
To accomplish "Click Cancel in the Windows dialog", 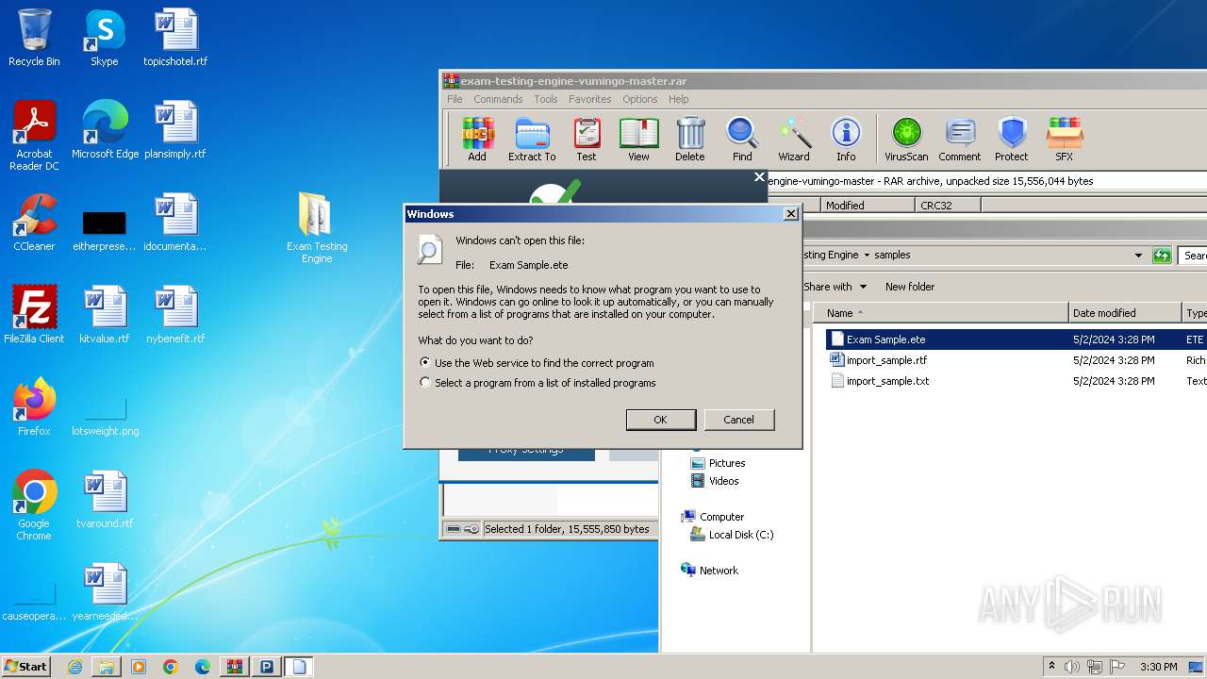I will pyautogui.click(x=738, y=420).
